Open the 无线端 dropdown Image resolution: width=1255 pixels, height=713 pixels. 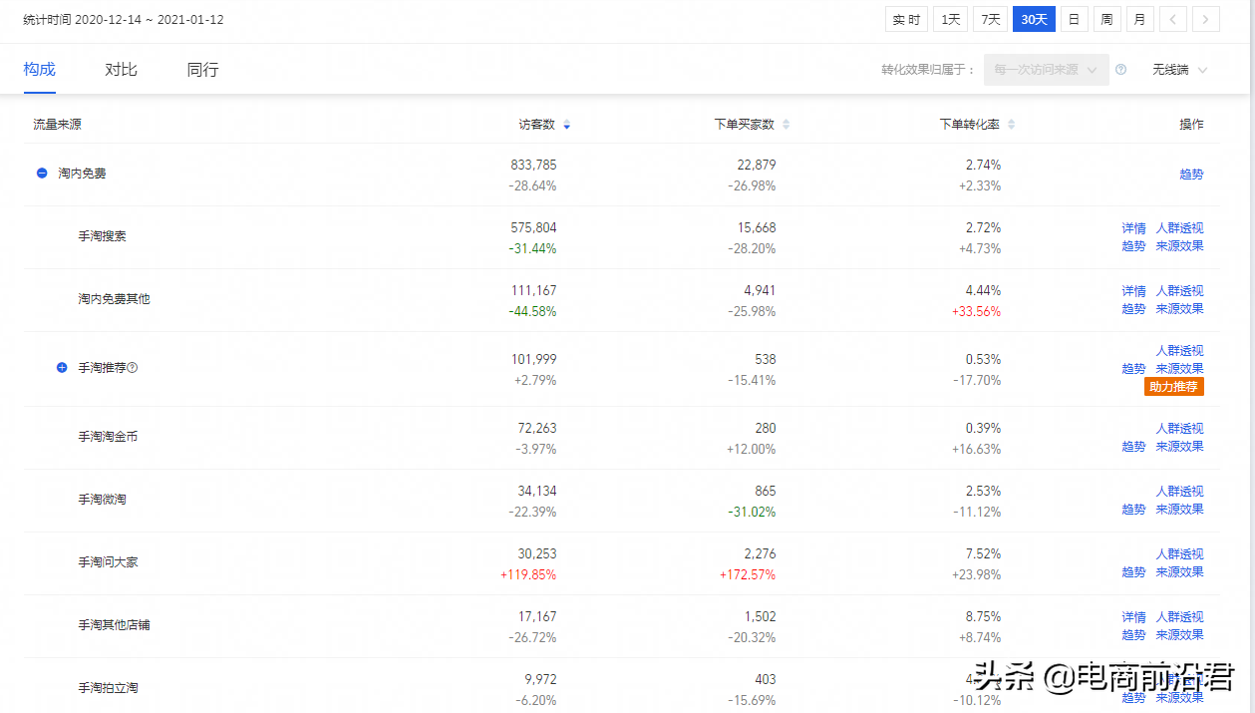[x=1178, y=70]
